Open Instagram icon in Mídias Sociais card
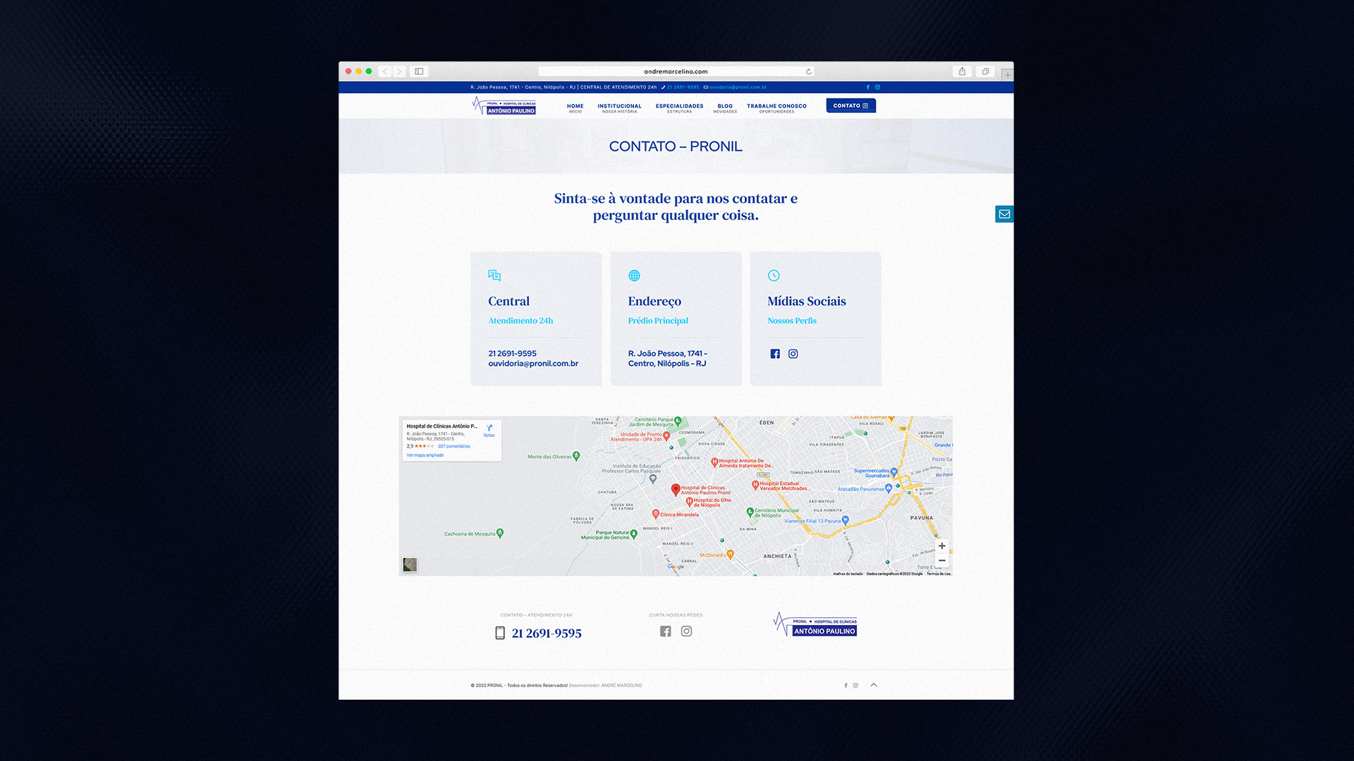Viewport: 1354px width, 761px height. [793, 354]
